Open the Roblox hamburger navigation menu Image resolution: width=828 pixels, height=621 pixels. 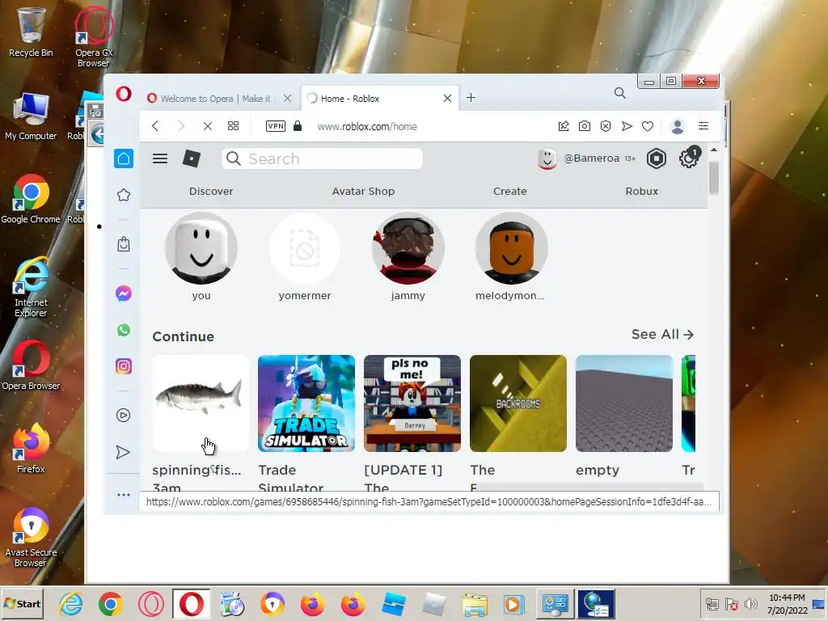(160, 158)
